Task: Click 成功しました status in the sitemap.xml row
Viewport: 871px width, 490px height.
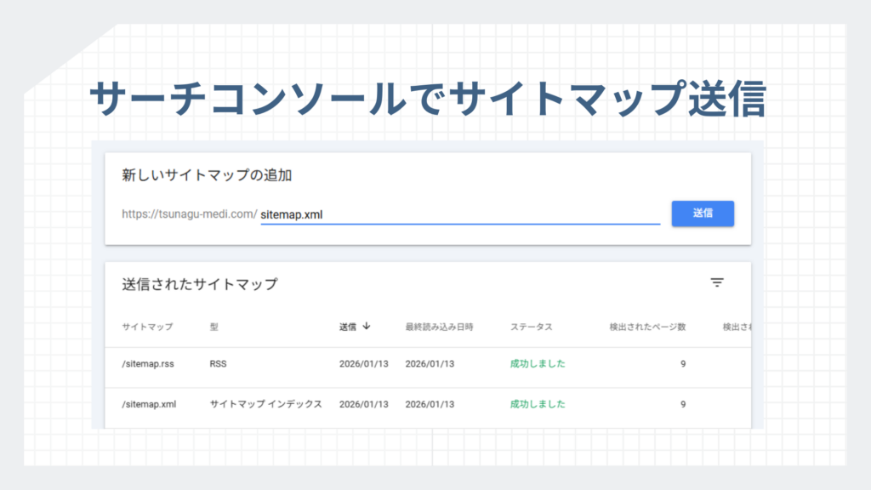Action: (x=538, y=404)
